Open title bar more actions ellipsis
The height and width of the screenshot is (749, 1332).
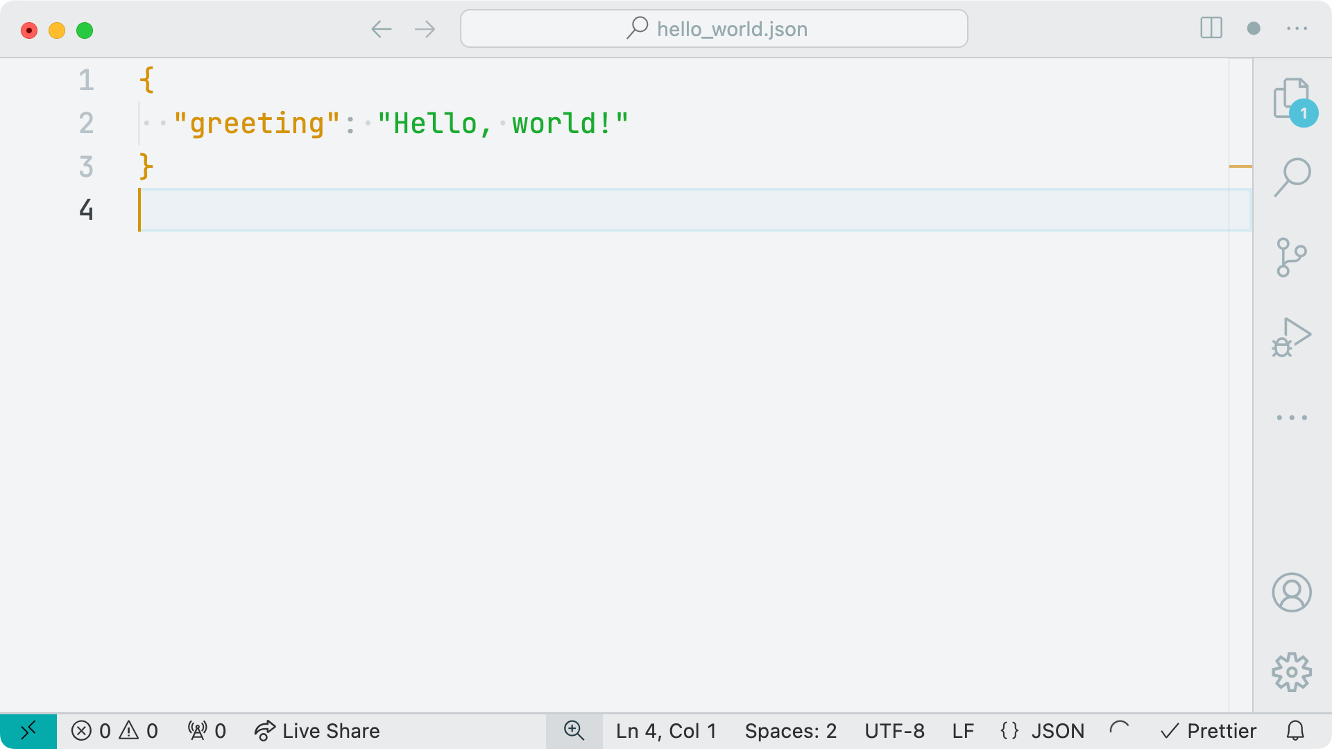[1297, 28]
